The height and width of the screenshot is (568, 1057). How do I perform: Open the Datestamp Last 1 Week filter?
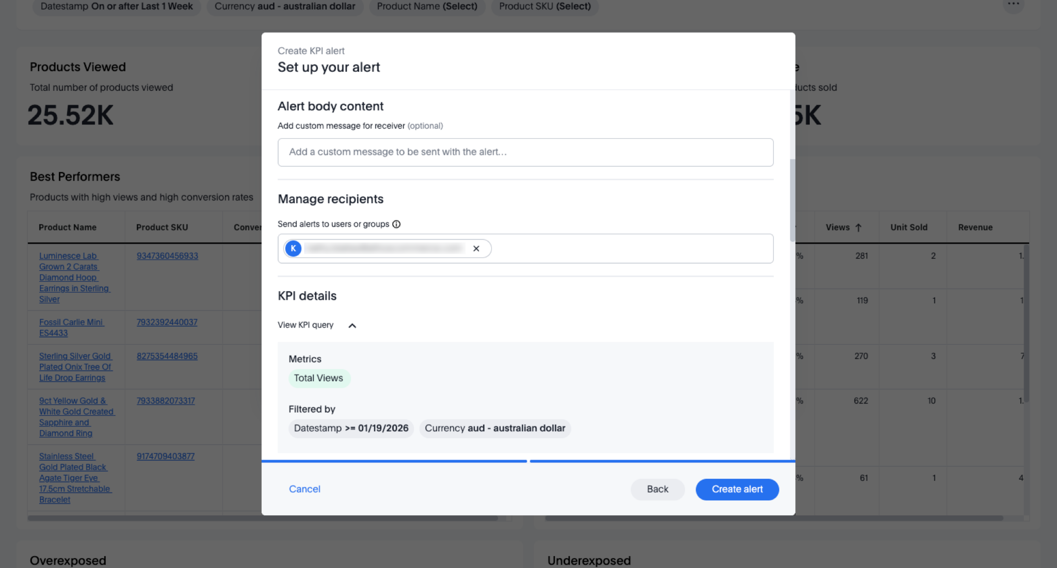pos(117,6)
